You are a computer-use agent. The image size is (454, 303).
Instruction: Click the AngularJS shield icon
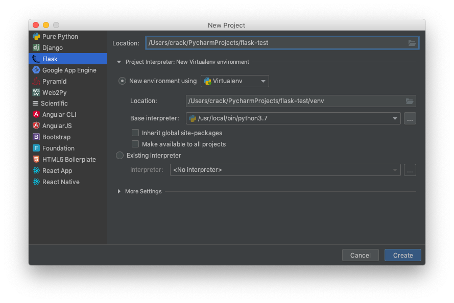pos(36,125)
